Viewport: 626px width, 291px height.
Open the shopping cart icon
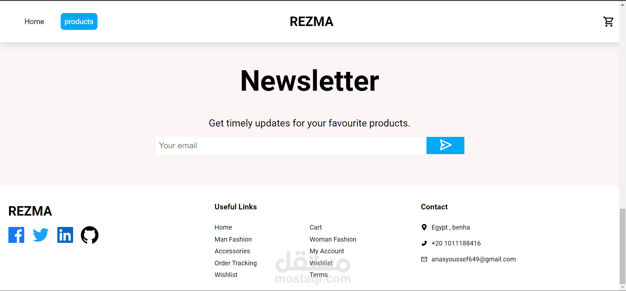(x=608, y=22)
